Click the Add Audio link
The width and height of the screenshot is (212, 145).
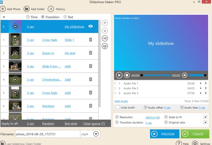[x=121, y=101]
